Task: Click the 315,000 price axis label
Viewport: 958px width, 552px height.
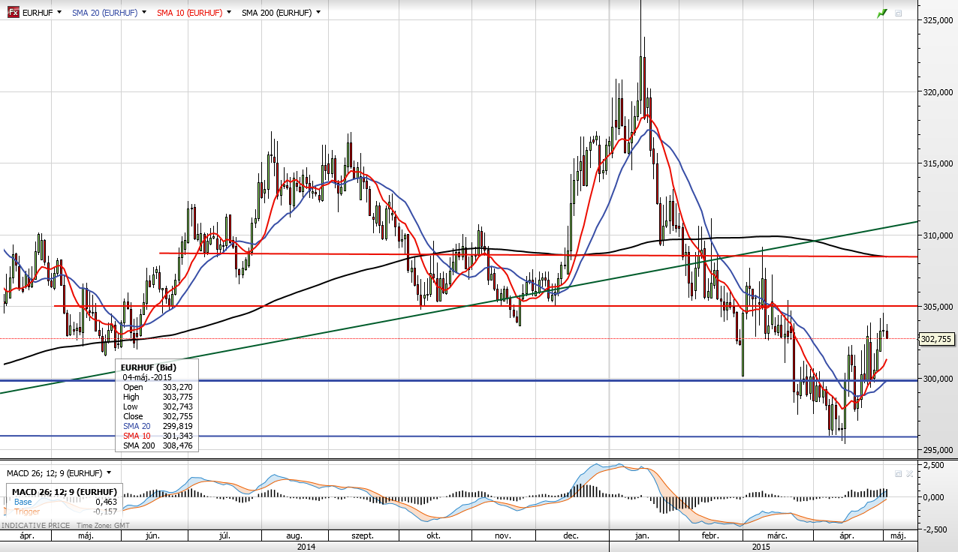Action: (938, 164)
